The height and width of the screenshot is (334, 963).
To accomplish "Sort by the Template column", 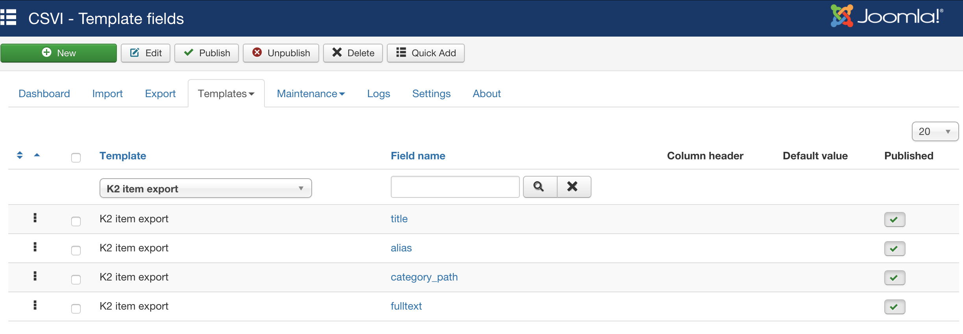I will [123, 156].
